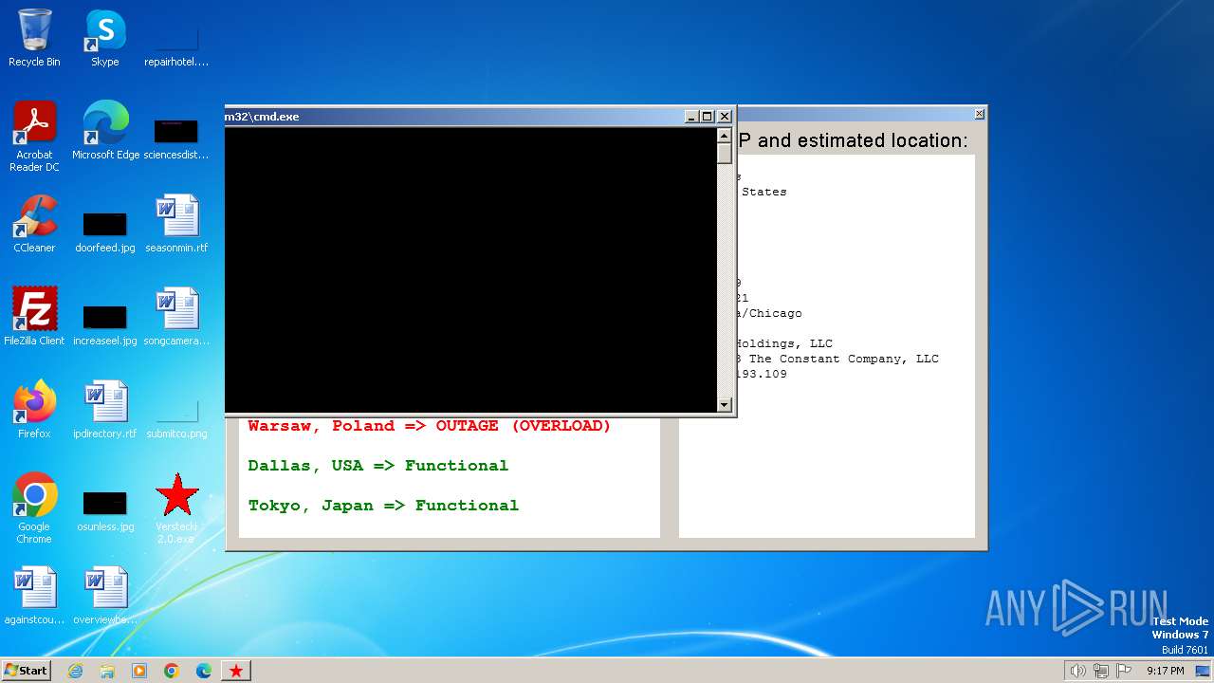The image size is (1214, 683).
Task: Open Internet Explorer from taskbar
Action: pos(75,671)
